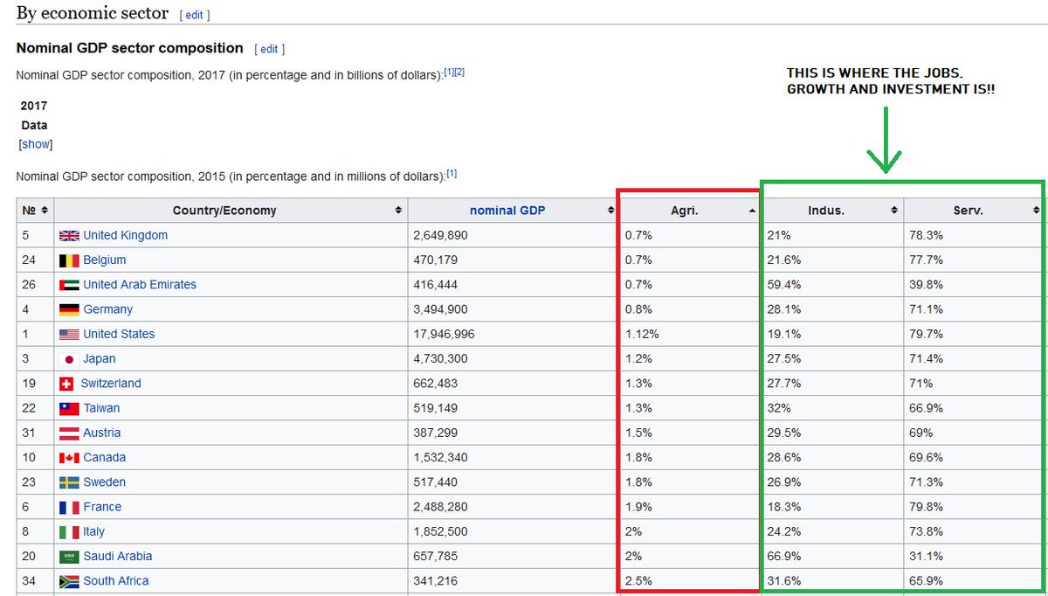This screenshot has height=596, width=1048.
Task: Open the Canada article link
Action: point(104,458)
